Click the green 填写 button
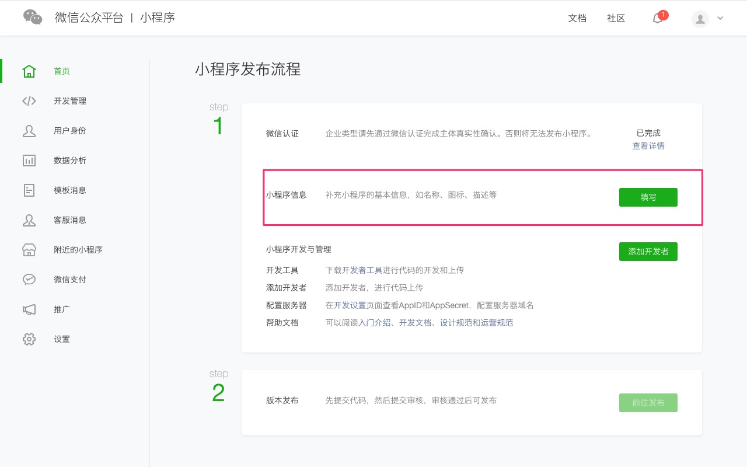Viewport: 747px width, 467px height. (x=648, y=197)
